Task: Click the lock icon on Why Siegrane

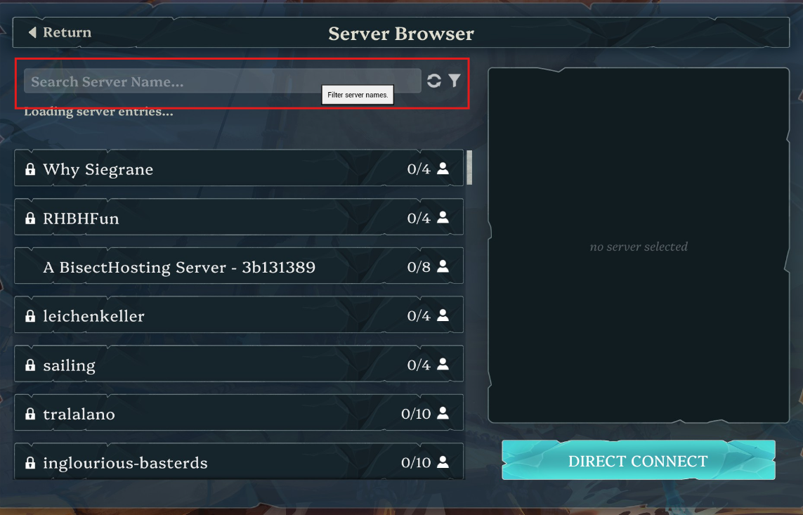Action: coord(30,169)
